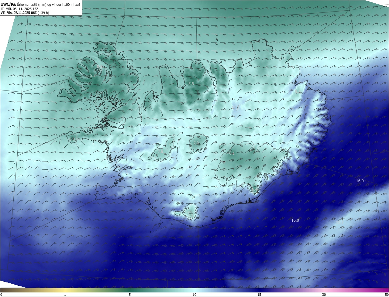Click the 30 tick on the colour scale

(x=324, y=295)
